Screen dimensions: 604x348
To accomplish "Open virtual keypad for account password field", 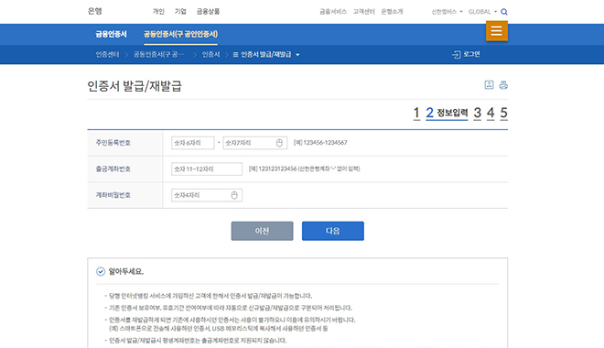I will (x=234, y=195).
